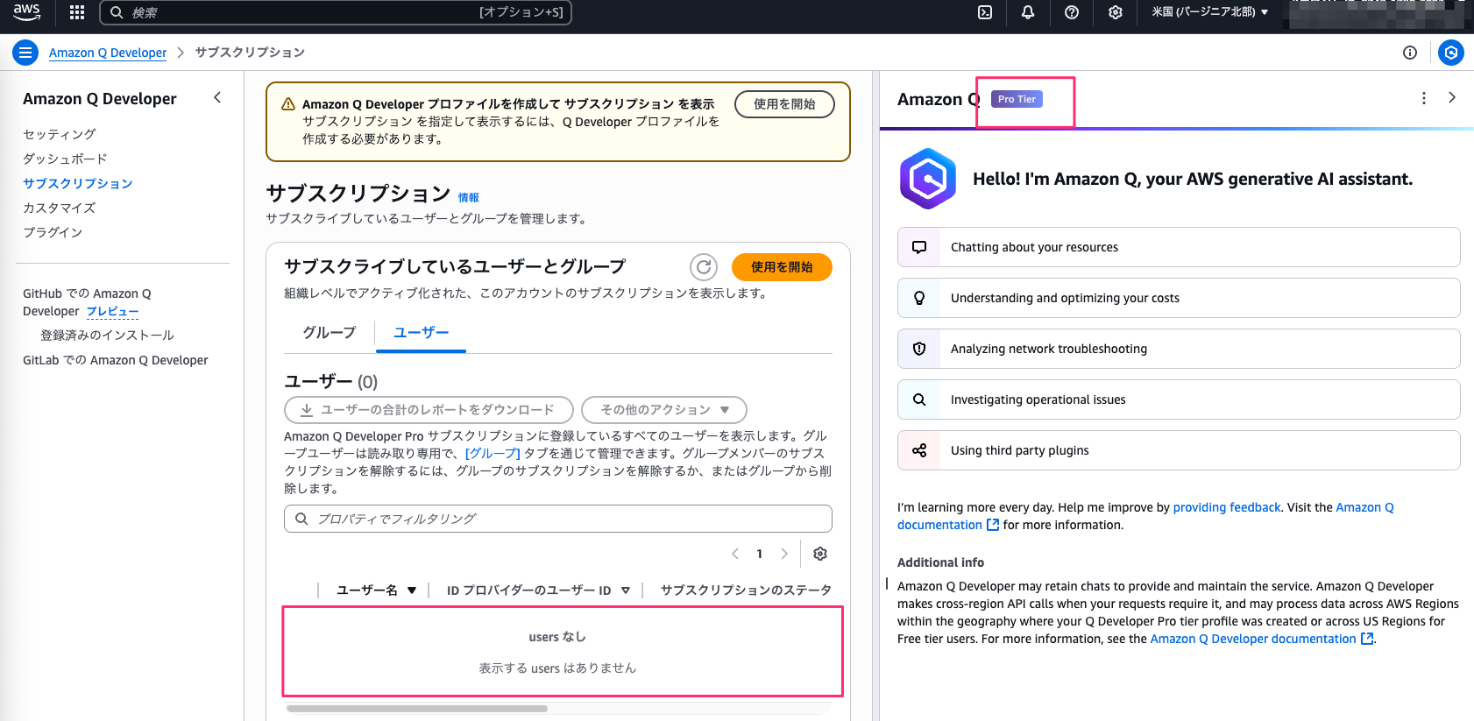Select Analyzing network troubleshooting
This screenshot has height=721, width=1474.
tap(1179, 349)
